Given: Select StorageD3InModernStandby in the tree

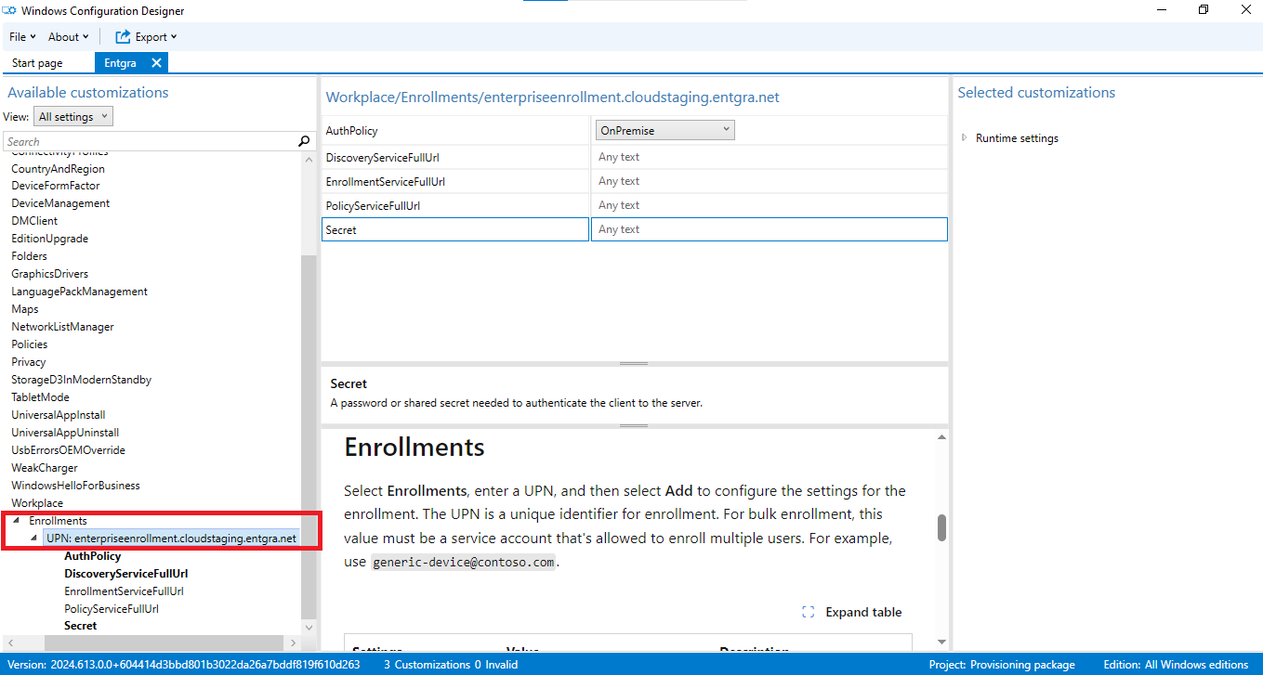Looking at the screenshot, I should pos(81,380).
